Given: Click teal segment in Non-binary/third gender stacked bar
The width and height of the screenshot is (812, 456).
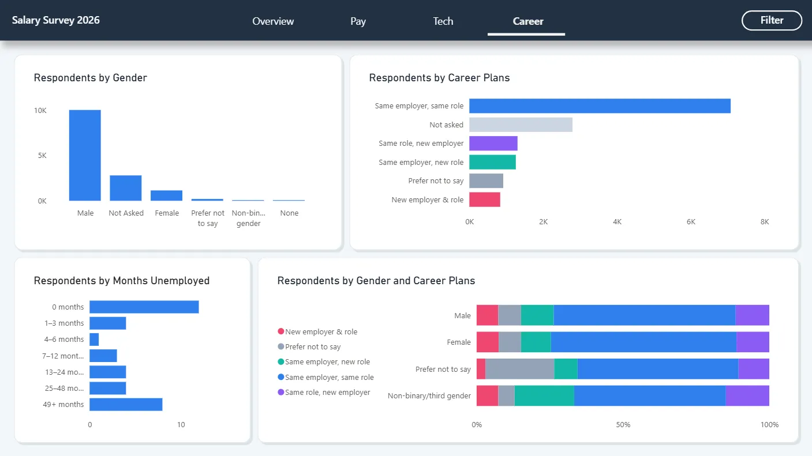Looking at the screenshot, I should [x=544, y=396].
